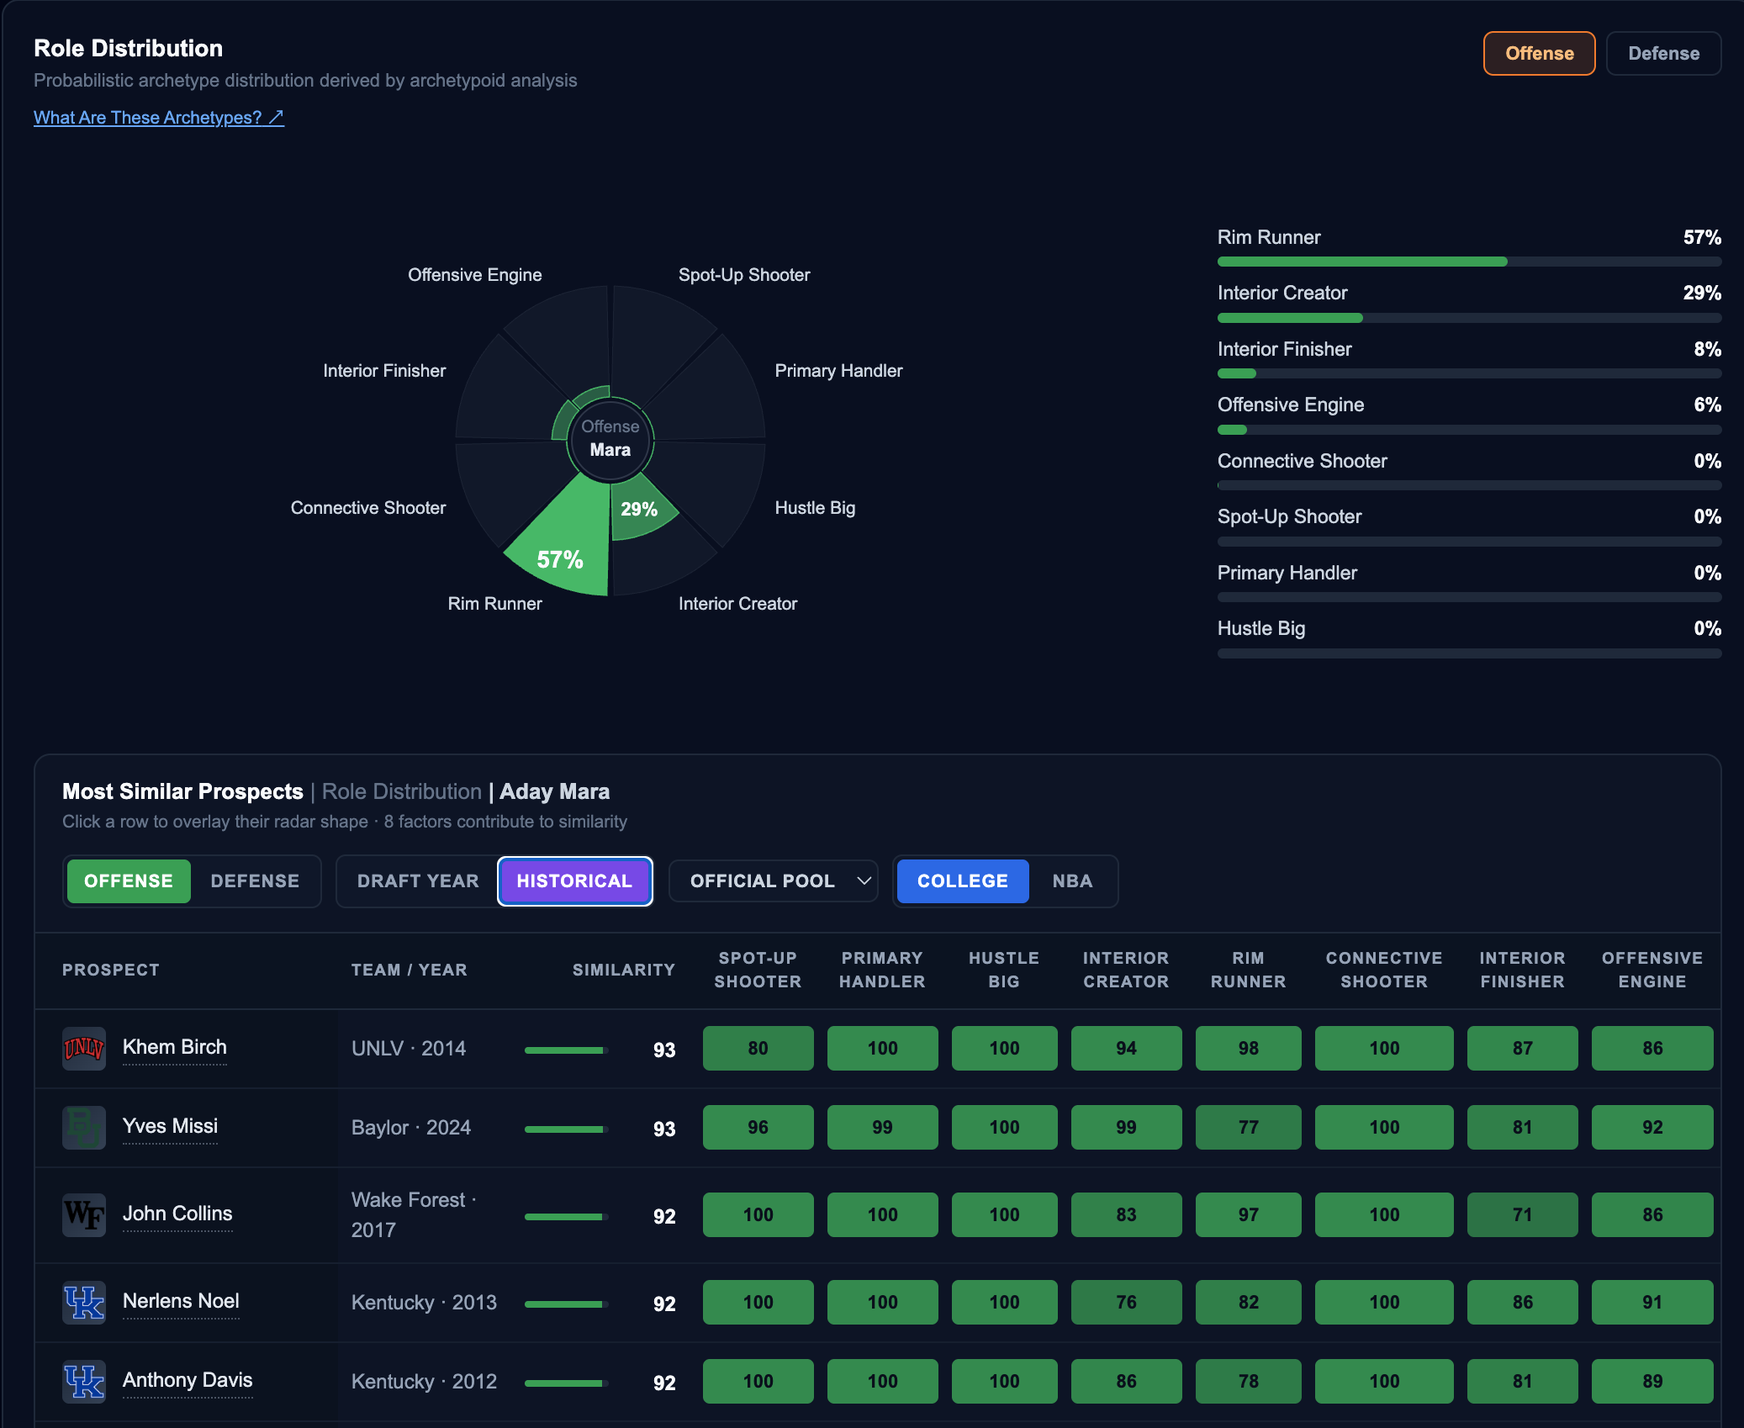Open Anthony Davis prospect link
Image resolution: width=1744 pixels, height=1428 pixels.
coord(188,1380)
